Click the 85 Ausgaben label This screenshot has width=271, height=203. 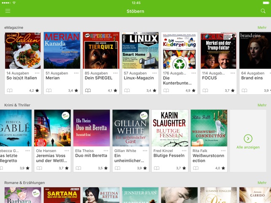[x=96, y=73]
